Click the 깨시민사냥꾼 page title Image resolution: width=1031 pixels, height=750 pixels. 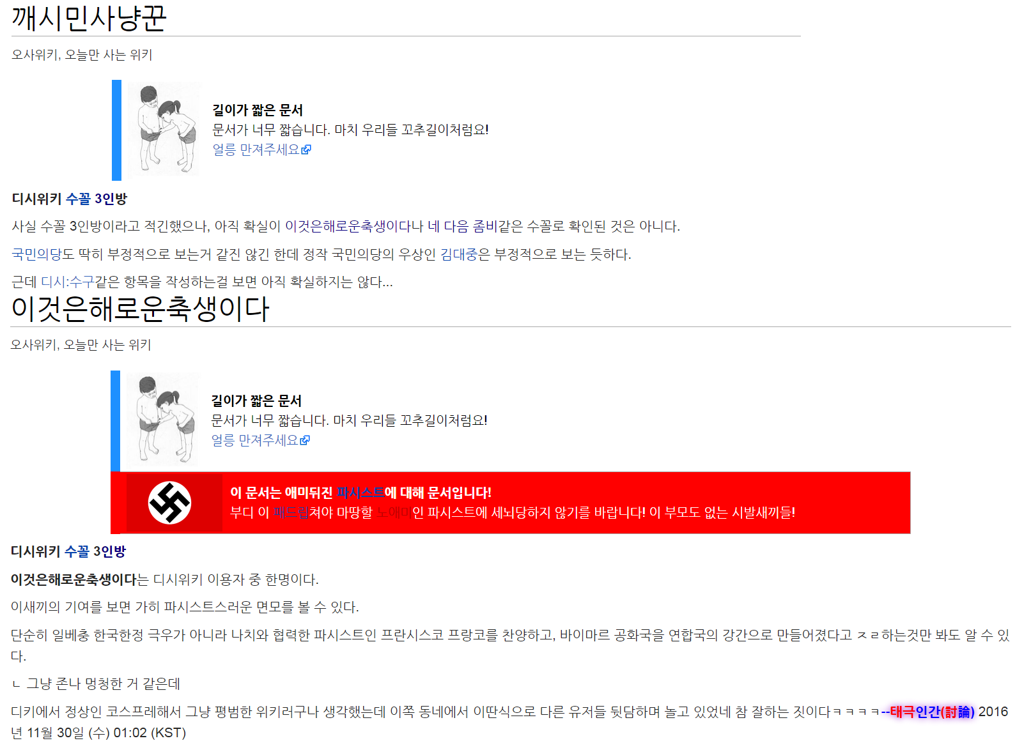(x=89, y=17)
